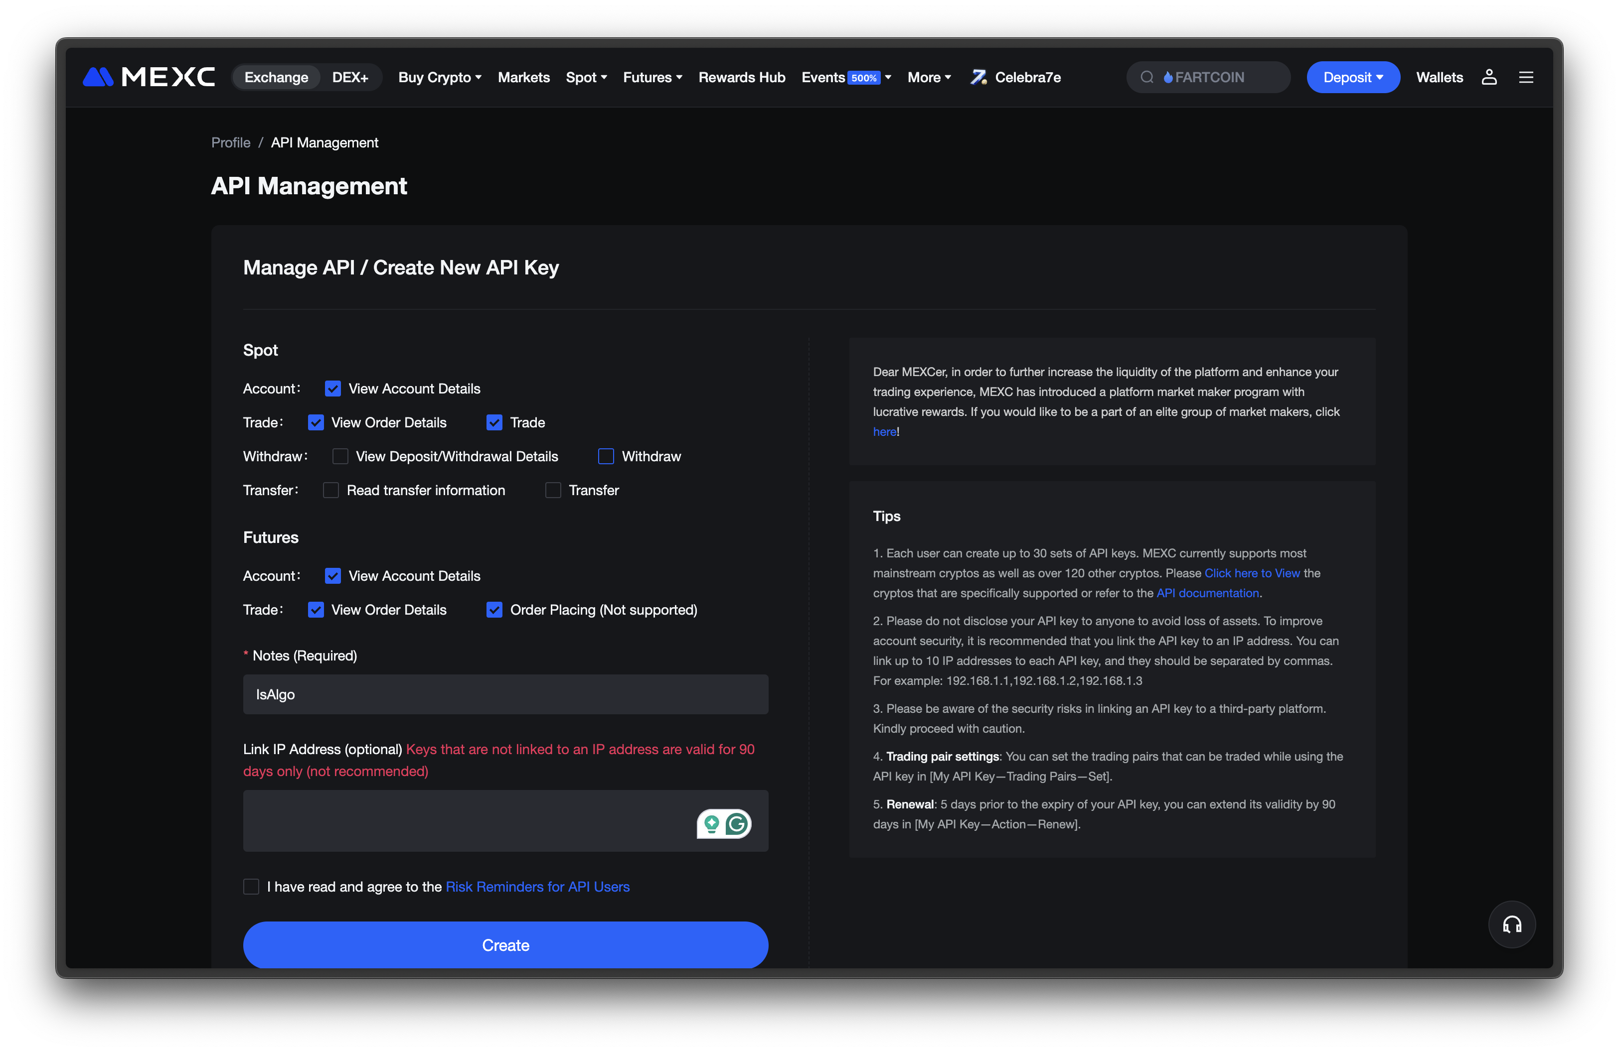Uncheck Spot Trade permission checkbox
The width and height of the screenshot is (1619, 1052).
coord(494,422)
